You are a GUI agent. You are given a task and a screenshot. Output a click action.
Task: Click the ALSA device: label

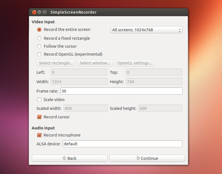point(48,144)
